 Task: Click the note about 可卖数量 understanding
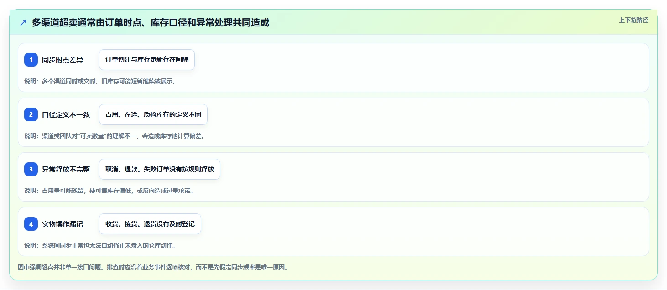point(114,136)
